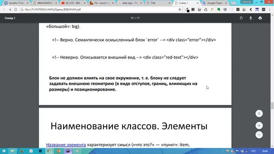Zoom in on the PDF page
The image size is (274, 154).
[259, 125]
